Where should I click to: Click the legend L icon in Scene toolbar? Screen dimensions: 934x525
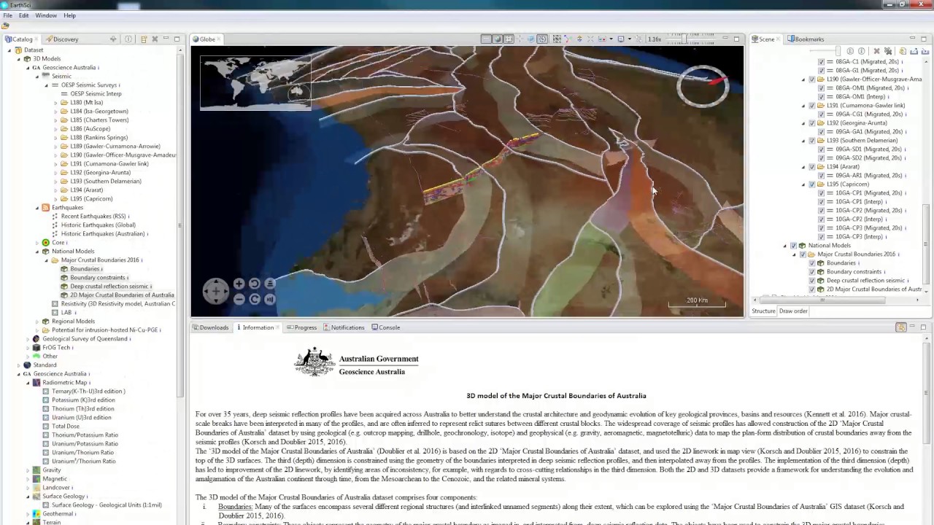click(849, 51)
